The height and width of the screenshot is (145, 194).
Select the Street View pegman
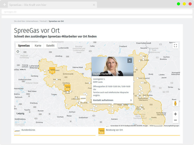click(x=175, y=103)
